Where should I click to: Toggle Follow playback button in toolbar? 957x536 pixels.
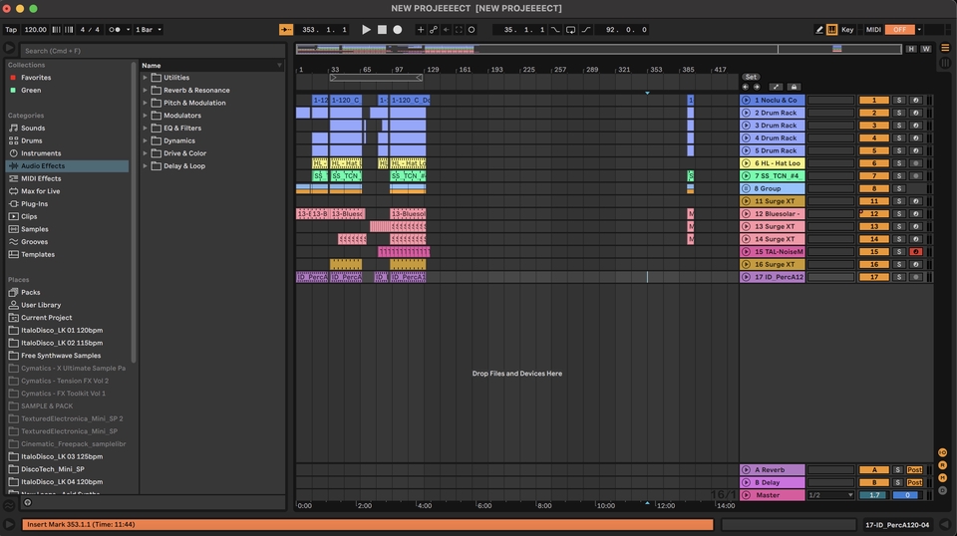click(x=286, y=30)
